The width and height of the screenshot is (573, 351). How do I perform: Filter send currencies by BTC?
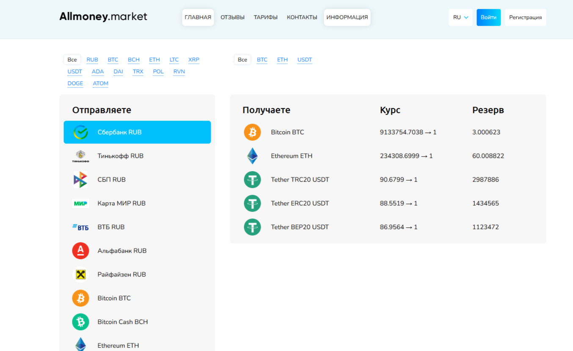pyautogui.click(x=113, y=60)
